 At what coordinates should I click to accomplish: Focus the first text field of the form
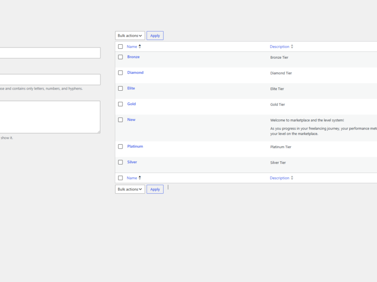(x=50, y=53)
